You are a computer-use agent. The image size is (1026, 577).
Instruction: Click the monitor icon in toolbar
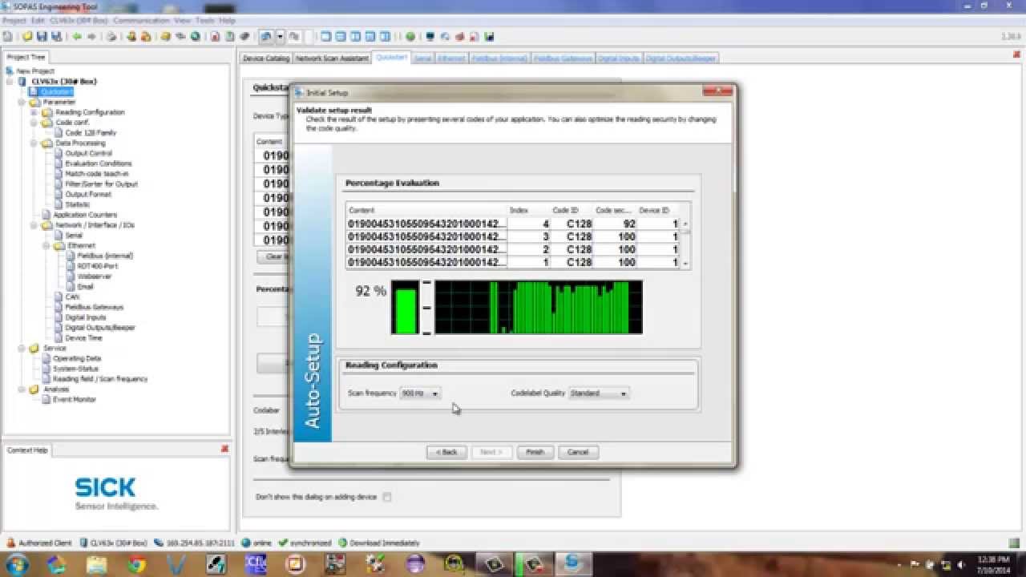click(430, 37)
